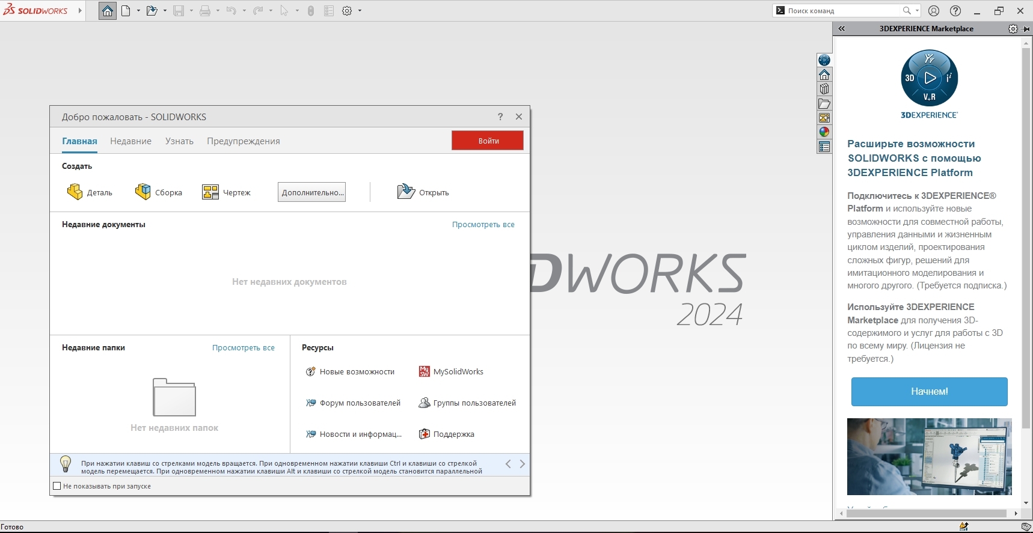The width and height of the screenshot is (1033, 533).
Task: Open the Design Library books tab
Action: click(x=824, y=89)
